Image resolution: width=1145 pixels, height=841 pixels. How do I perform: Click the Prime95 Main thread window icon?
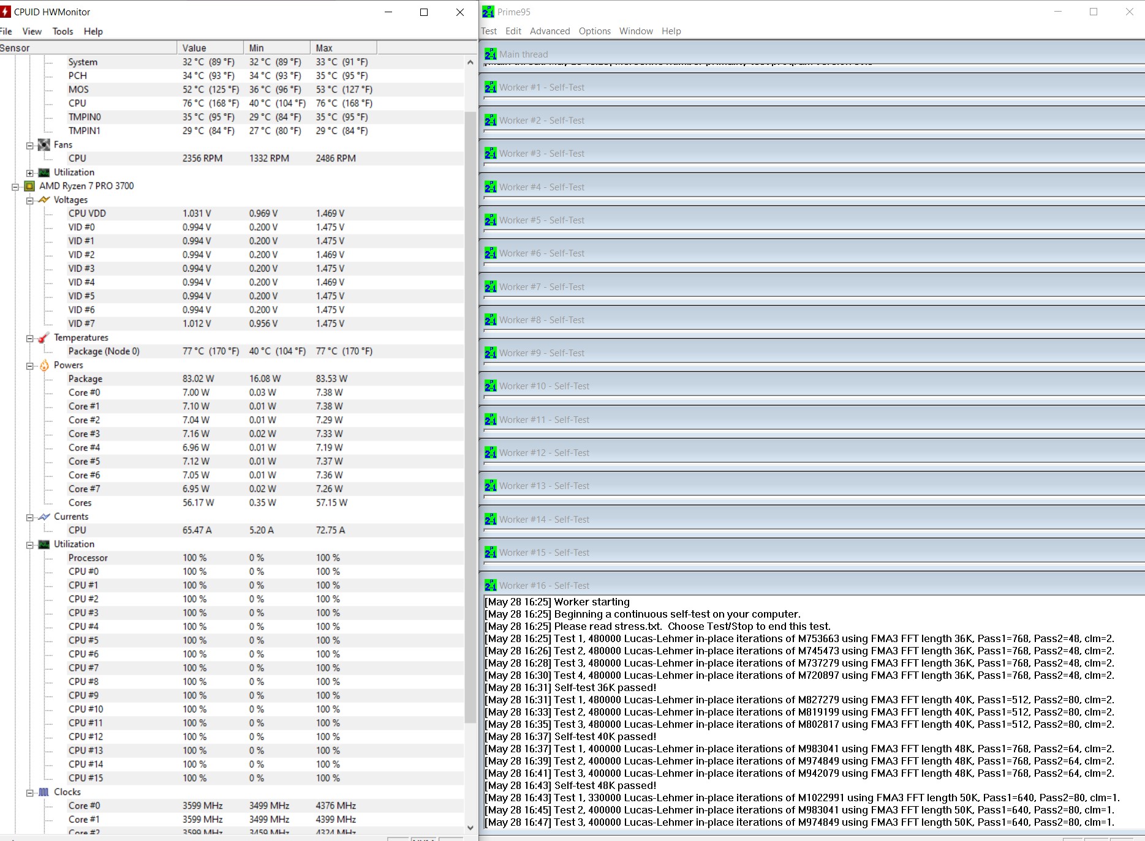491,54
